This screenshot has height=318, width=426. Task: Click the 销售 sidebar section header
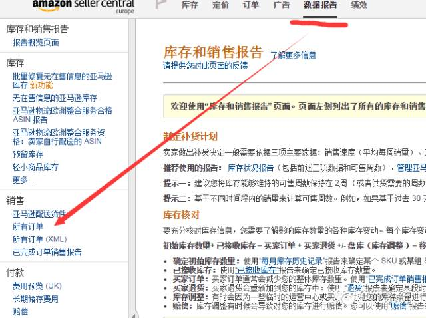15,201
